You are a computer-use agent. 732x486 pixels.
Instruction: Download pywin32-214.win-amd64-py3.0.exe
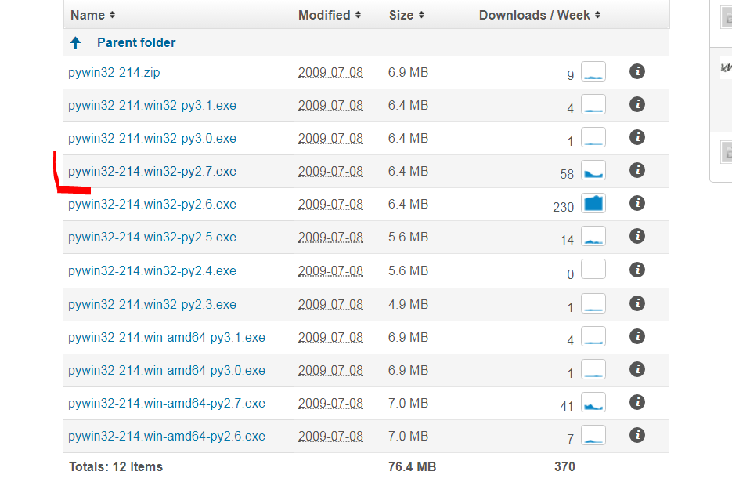click(167, 370)
